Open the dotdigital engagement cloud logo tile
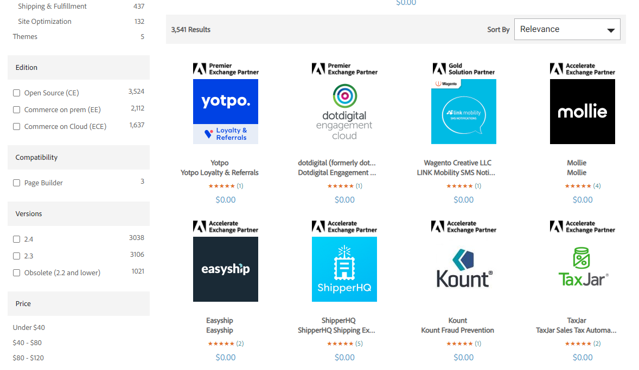 click(x=344, y=112)
